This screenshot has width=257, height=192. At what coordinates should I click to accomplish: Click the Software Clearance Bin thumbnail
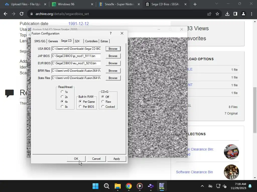231,172
